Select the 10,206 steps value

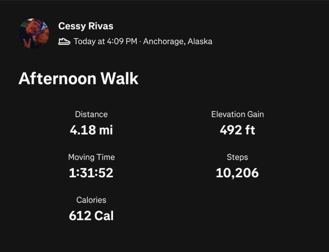237,173
